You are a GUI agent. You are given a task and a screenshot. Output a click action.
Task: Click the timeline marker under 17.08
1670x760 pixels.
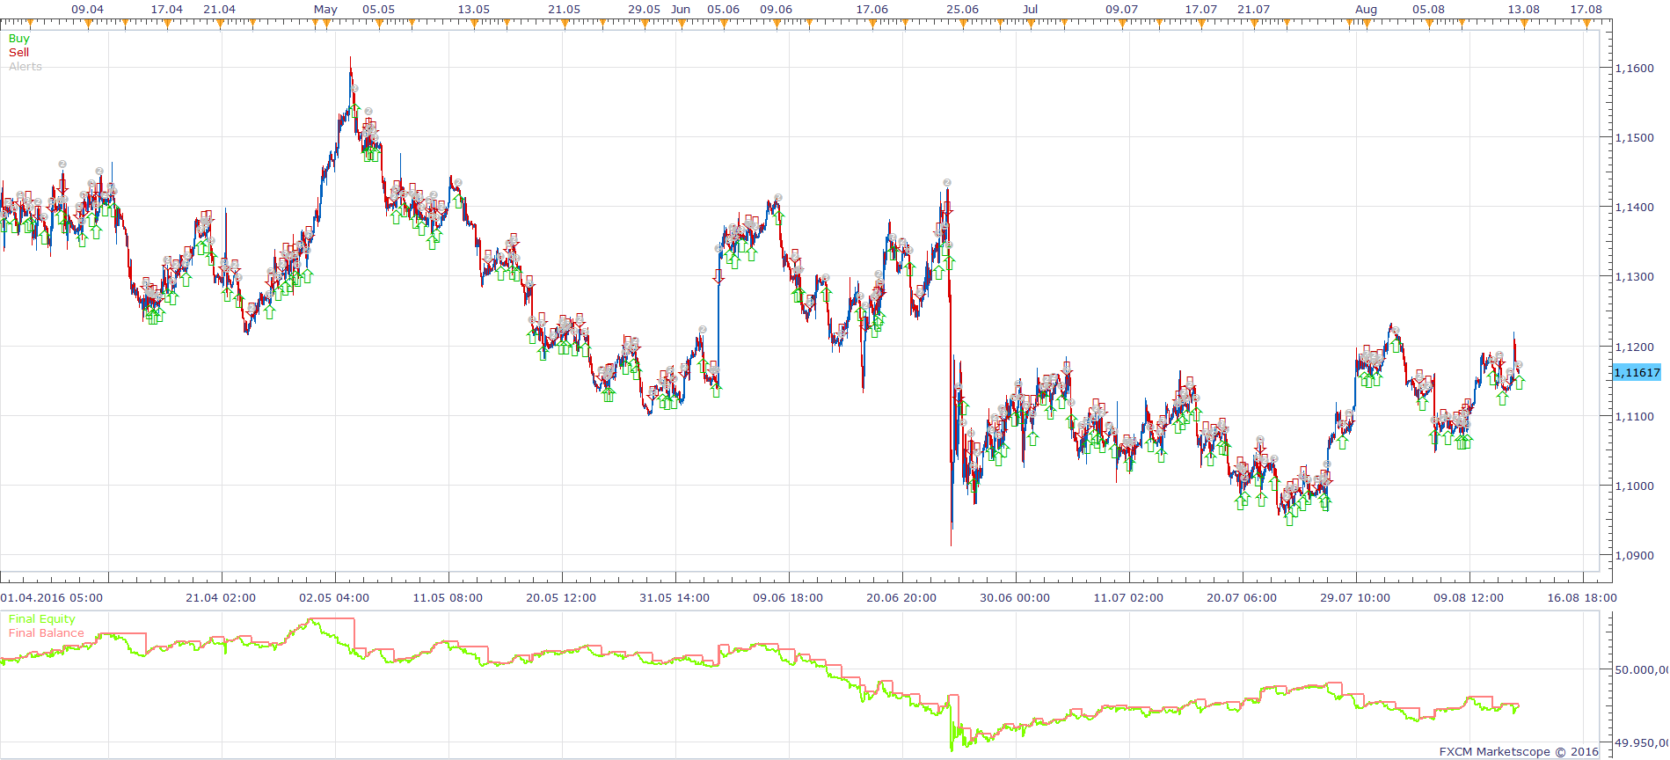point(1586,25)
